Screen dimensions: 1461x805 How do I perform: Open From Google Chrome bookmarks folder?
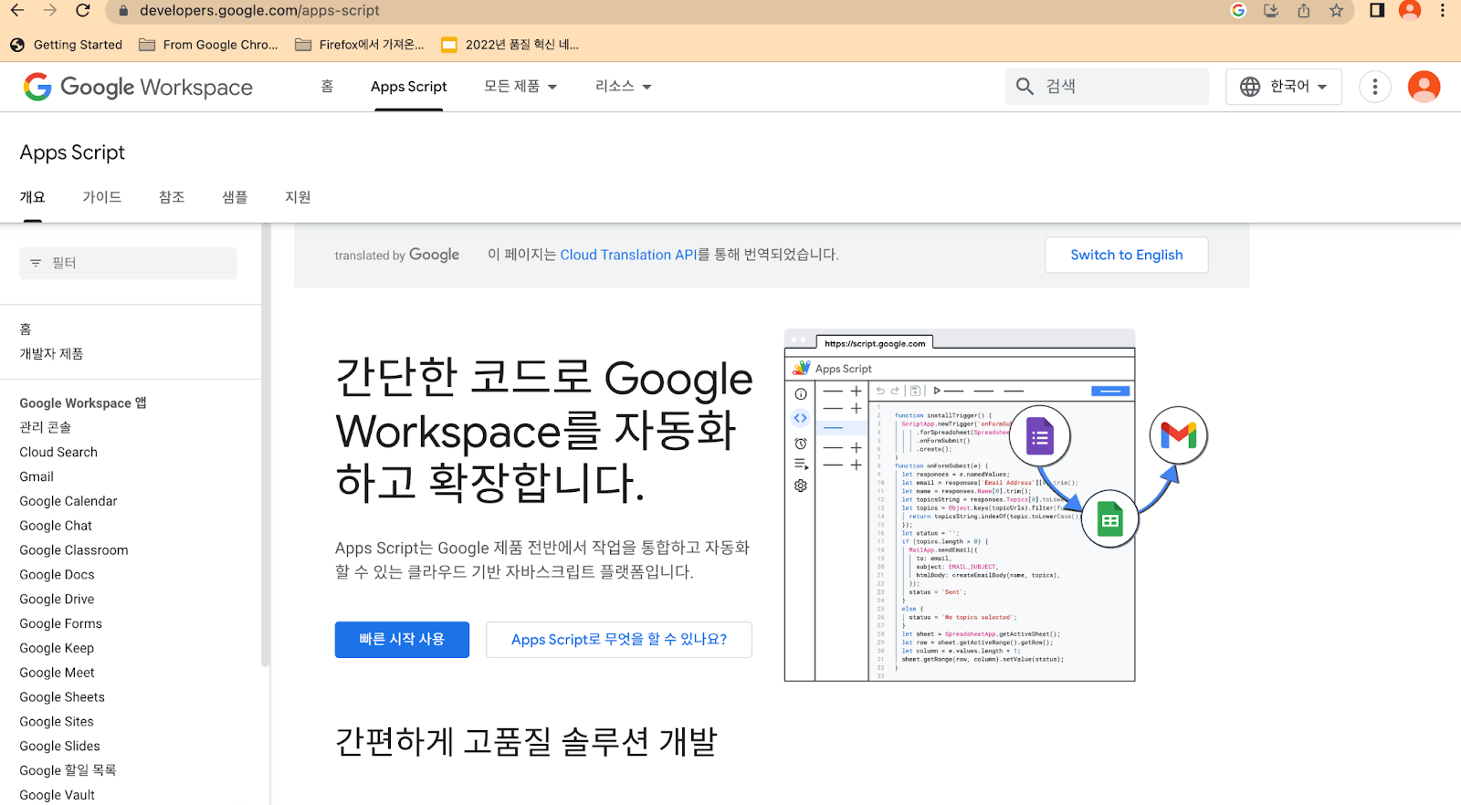209,45
